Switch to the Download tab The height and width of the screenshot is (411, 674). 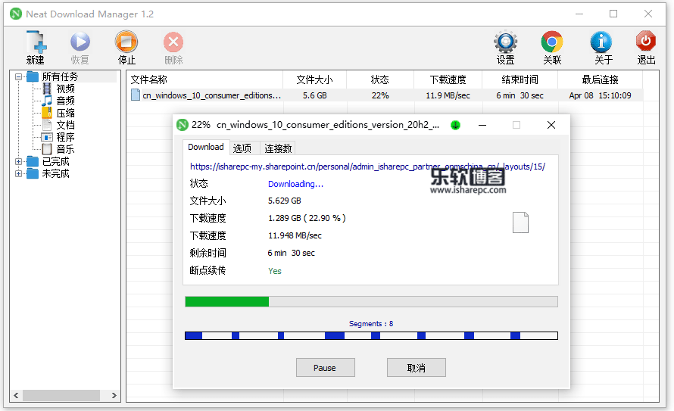(206, 147)
